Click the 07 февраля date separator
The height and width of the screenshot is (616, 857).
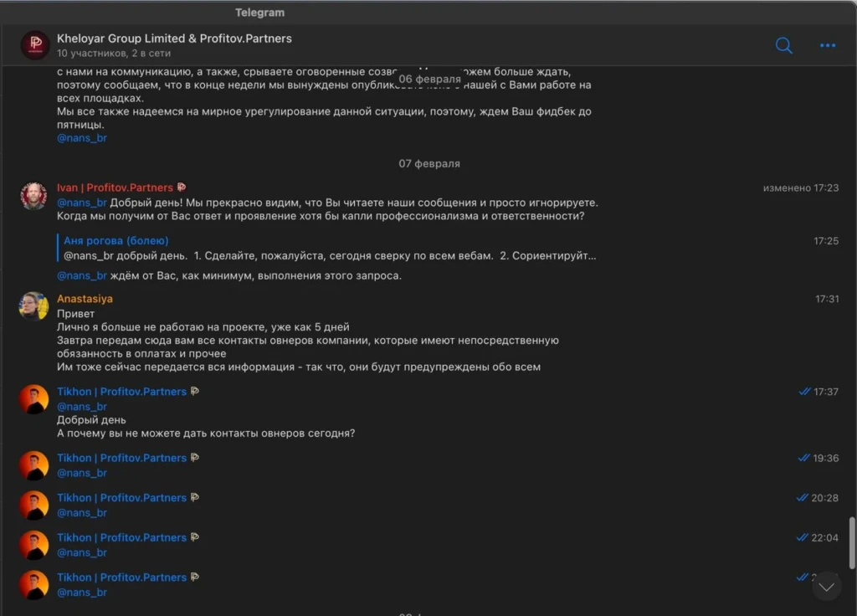click(429, 163)
